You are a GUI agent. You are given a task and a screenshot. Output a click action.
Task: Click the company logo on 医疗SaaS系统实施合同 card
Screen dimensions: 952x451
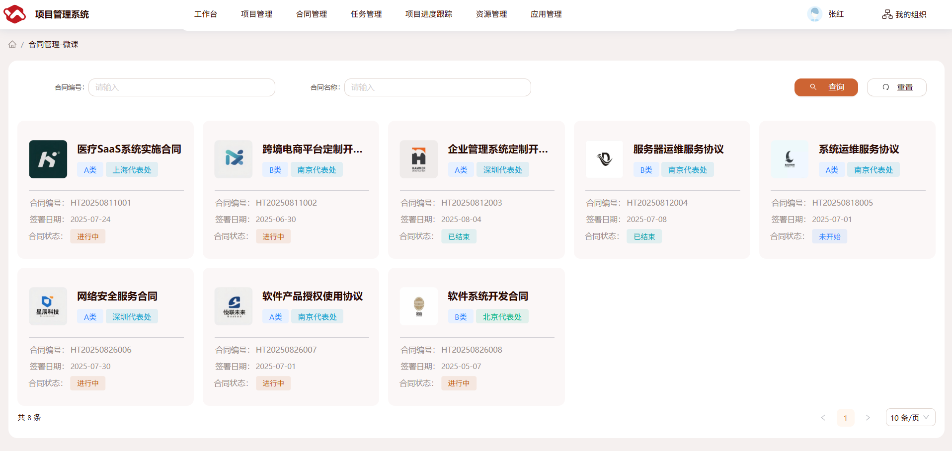(x=48, y=159)
